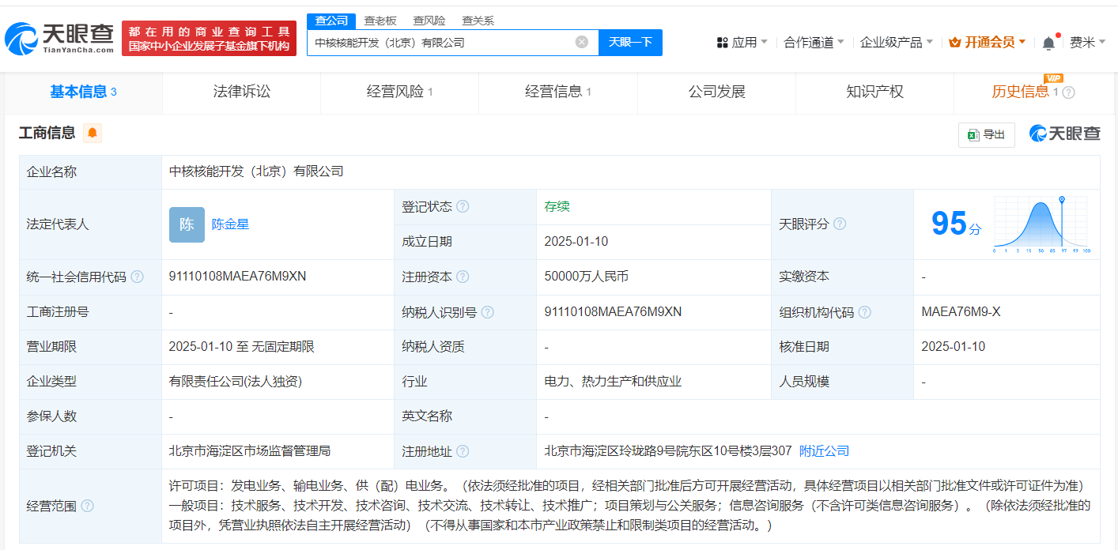
Task: Click the orange alert bell beside 工商信息
Action: click(93, 133)
